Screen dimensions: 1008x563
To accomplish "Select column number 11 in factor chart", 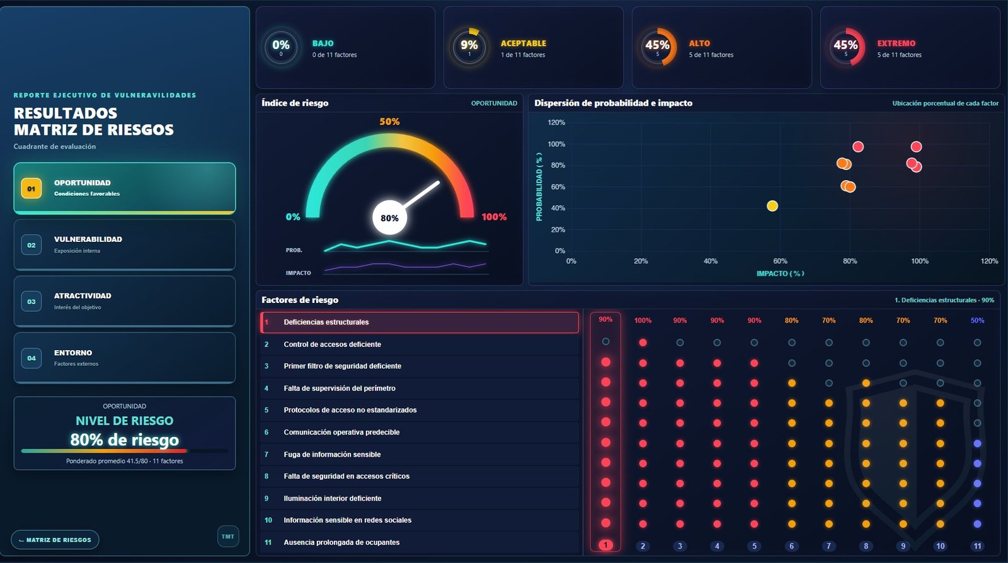I will point(977,546).
